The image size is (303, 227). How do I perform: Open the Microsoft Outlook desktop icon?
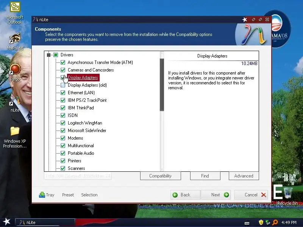[15, 13]
